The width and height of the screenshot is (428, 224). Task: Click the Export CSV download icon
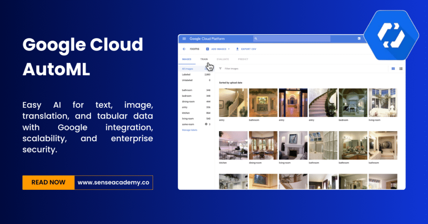(x=237, y=49)
